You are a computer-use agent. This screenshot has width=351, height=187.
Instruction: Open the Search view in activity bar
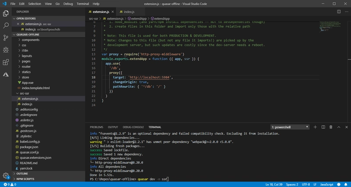click(6, 26)
